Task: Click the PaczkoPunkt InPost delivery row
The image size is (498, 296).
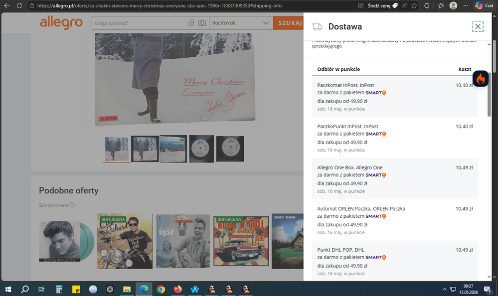Action: (395, 138)
